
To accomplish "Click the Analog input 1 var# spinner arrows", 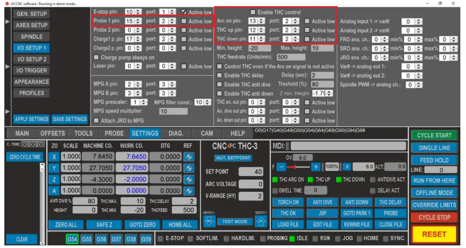I will (x=419, y=21).
